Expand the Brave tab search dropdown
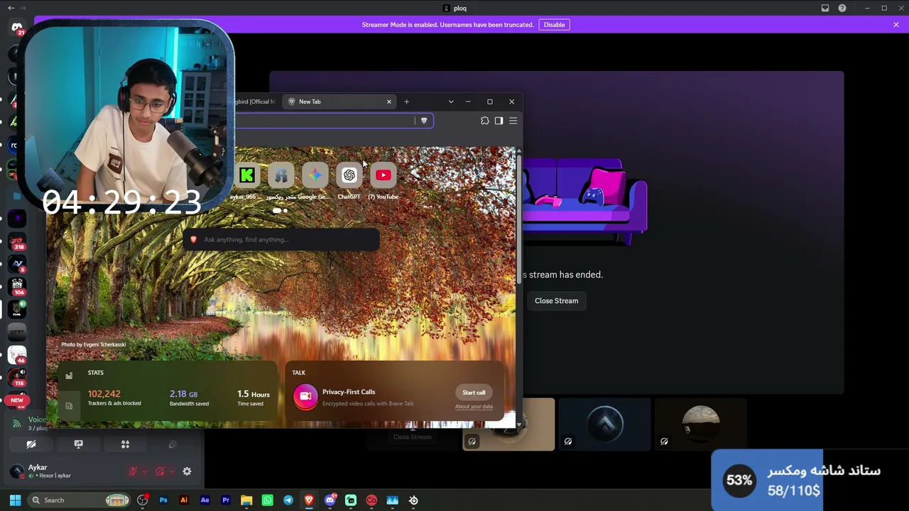The width and height of the screenshot is (909, 511). click(x=451, y=101)
